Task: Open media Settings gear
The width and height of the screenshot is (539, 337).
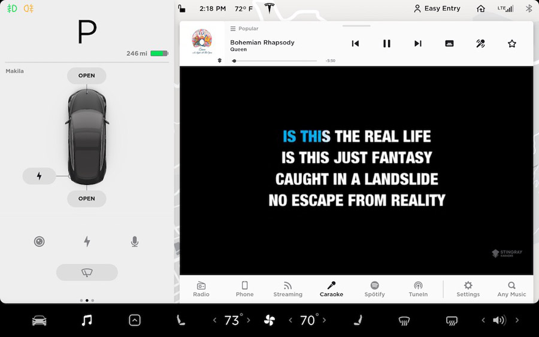Action: [x=468, y=289]
